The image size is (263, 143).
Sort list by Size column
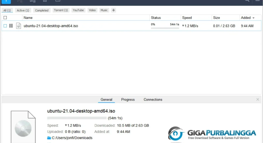216,18
